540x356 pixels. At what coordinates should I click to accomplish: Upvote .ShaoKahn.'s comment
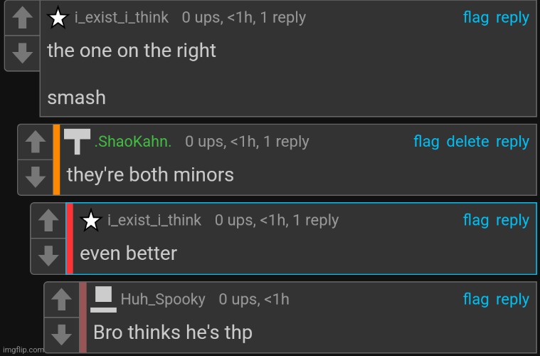coord(35,142)
